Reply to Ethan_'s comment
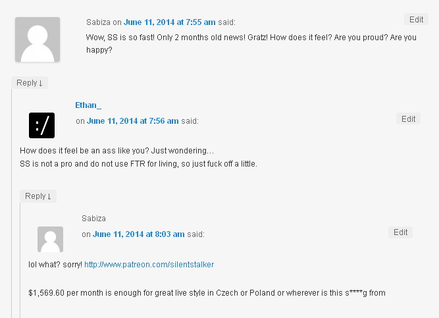Viewport: 439px width, 318px height. 38,196
